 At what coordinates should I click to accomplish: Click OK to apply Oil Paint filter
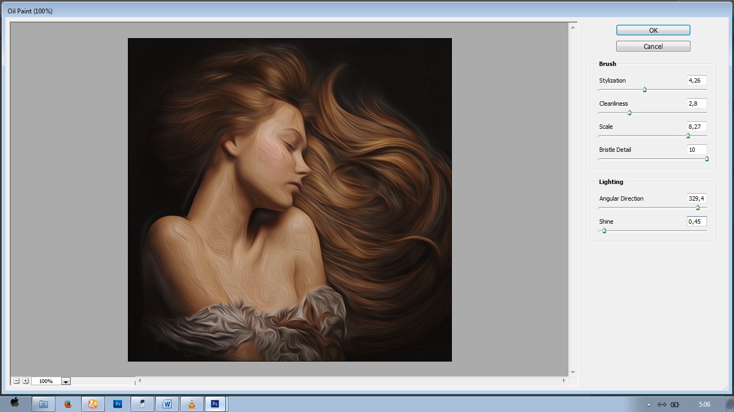coord(653,31)
